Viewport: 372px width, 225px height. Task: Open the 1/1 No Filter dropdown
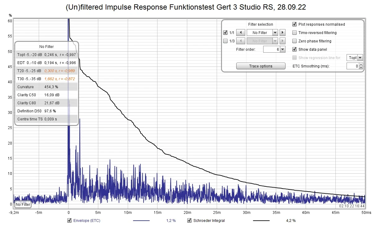tap(275, 32)
